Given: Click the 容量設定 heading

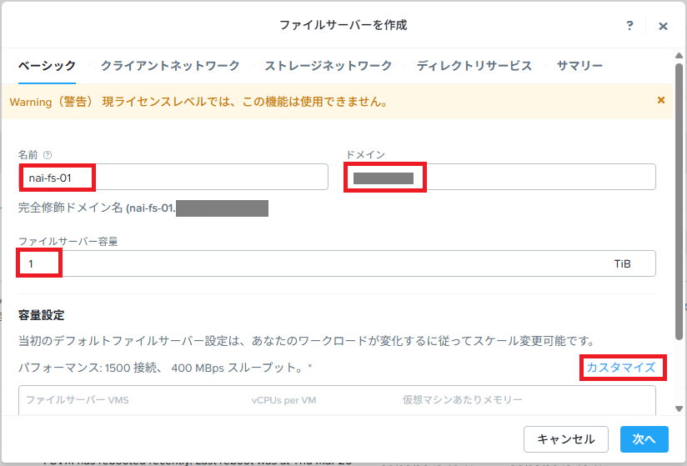Looking at the screenshot, I should (41, 315).
